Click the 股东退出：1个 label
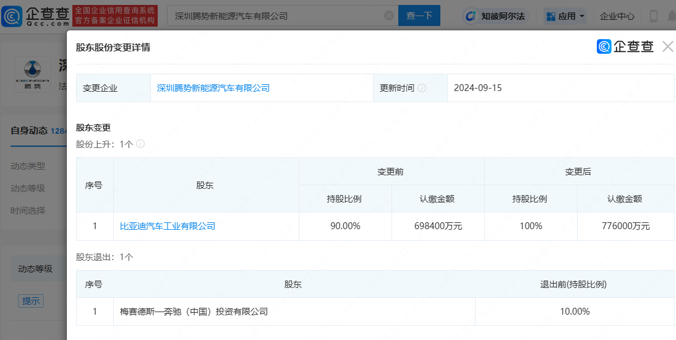This screenshot has height=340, width=676. coord(105,257)
